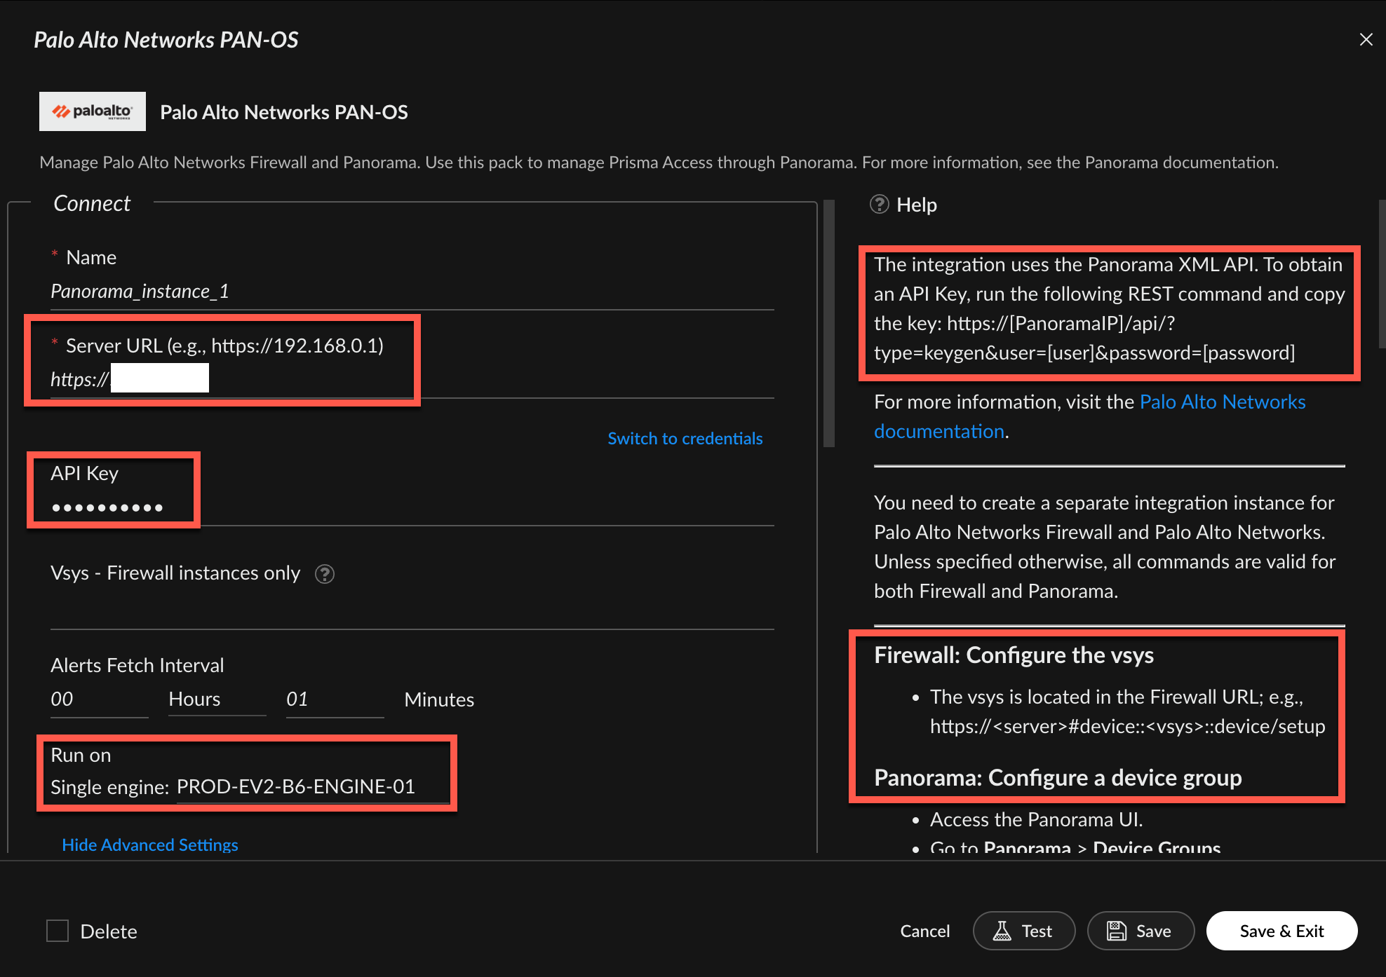
Task: Click the settings panel scrollbar
Action: [x=828, y=323]
